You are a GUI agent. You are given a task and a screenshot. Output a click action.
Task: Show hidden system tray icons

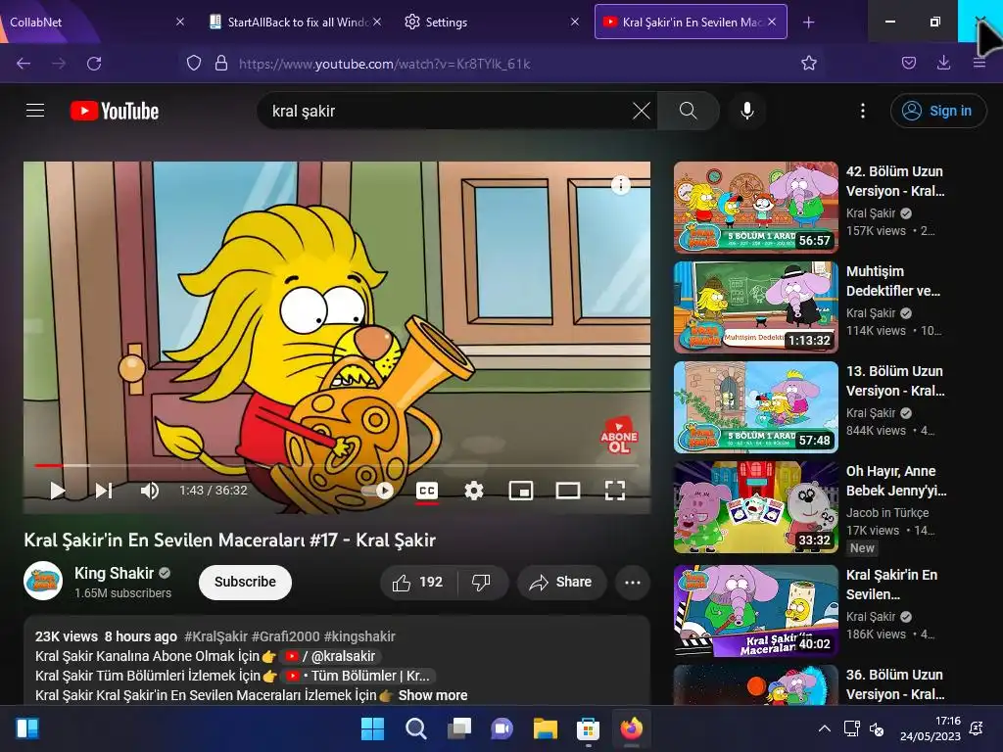coord(825,728)
